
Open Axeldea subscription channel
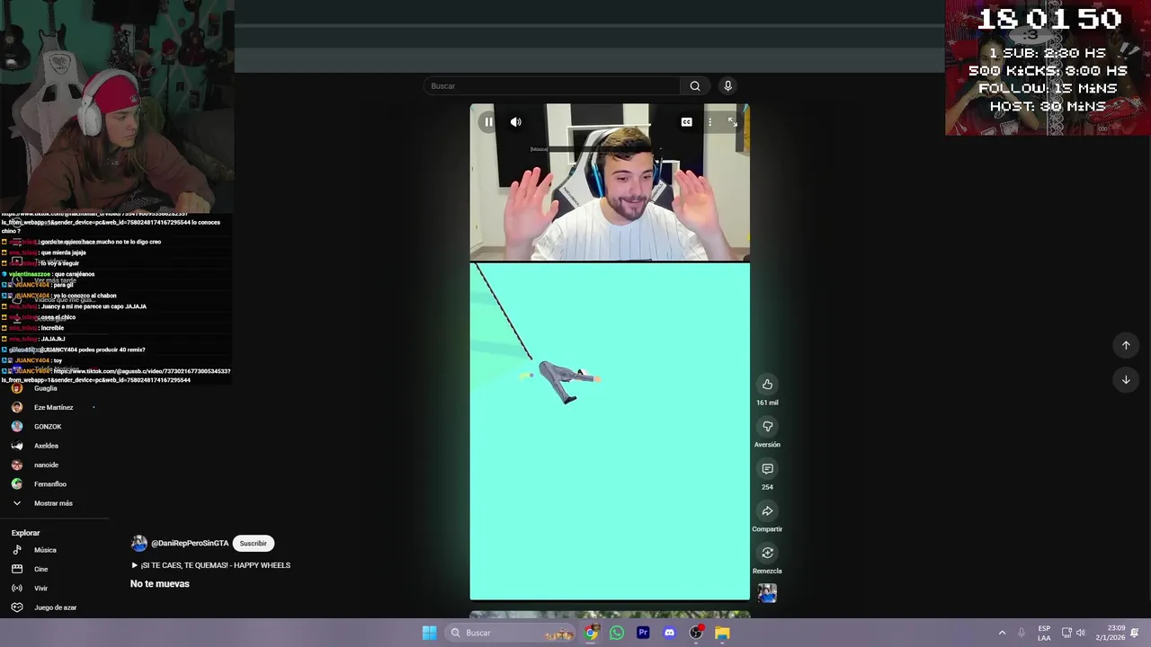coord(46,446)
